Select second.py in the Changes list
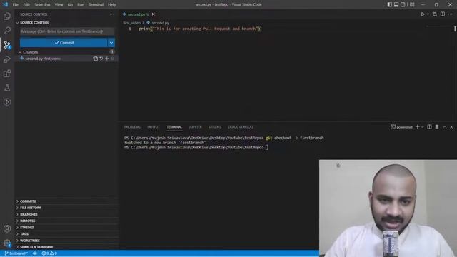This screenshot has width=457, height=257. point(67,59)
